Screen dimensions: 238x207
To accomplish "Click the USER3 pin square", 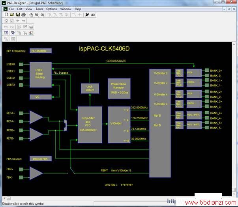I will click(21, 85).
